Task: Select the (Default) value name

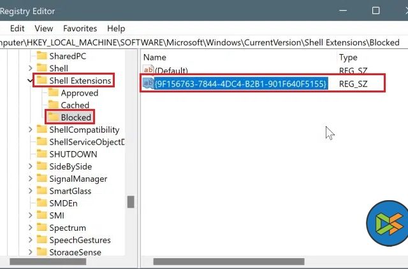Action: tap(171, 70)
